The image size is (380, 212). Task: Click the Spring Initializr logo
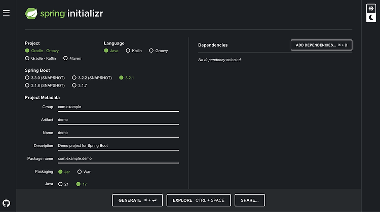point(64,14)
